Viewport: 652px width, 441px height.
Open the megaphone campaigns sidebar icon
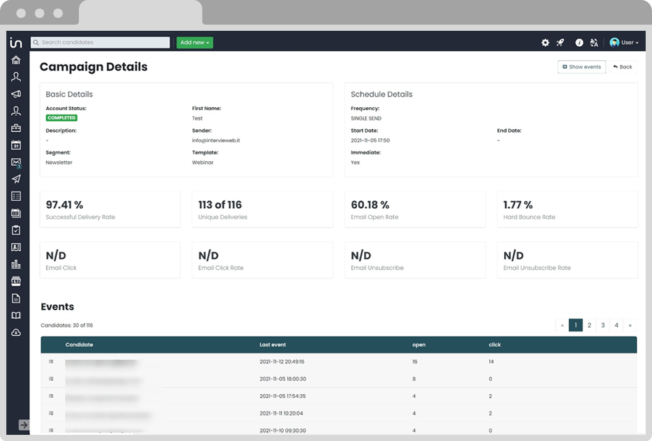click(x=16, y=94)
